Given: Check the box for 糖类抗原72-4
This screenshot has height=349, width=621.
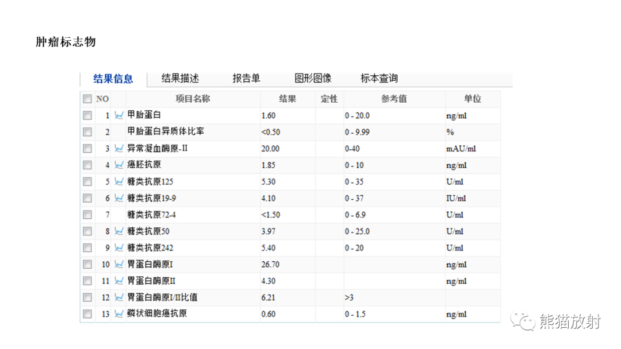Looking at the screenshot, I should coord(87,215).
